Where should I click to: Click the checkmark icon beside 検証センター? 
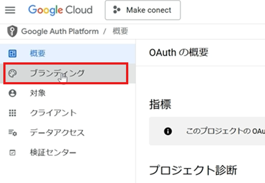tap(12, 153)
